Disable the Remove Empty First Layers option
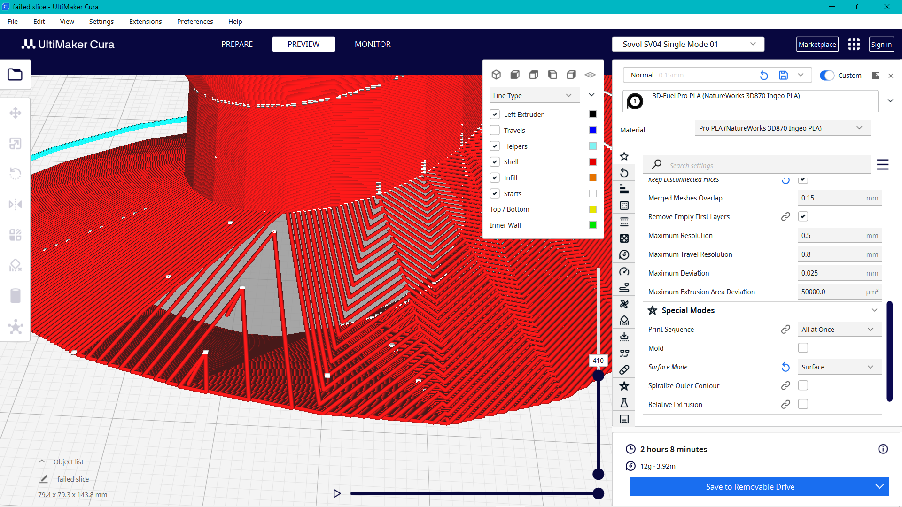Viewport: 902px width, 507px height. point(803,216)
